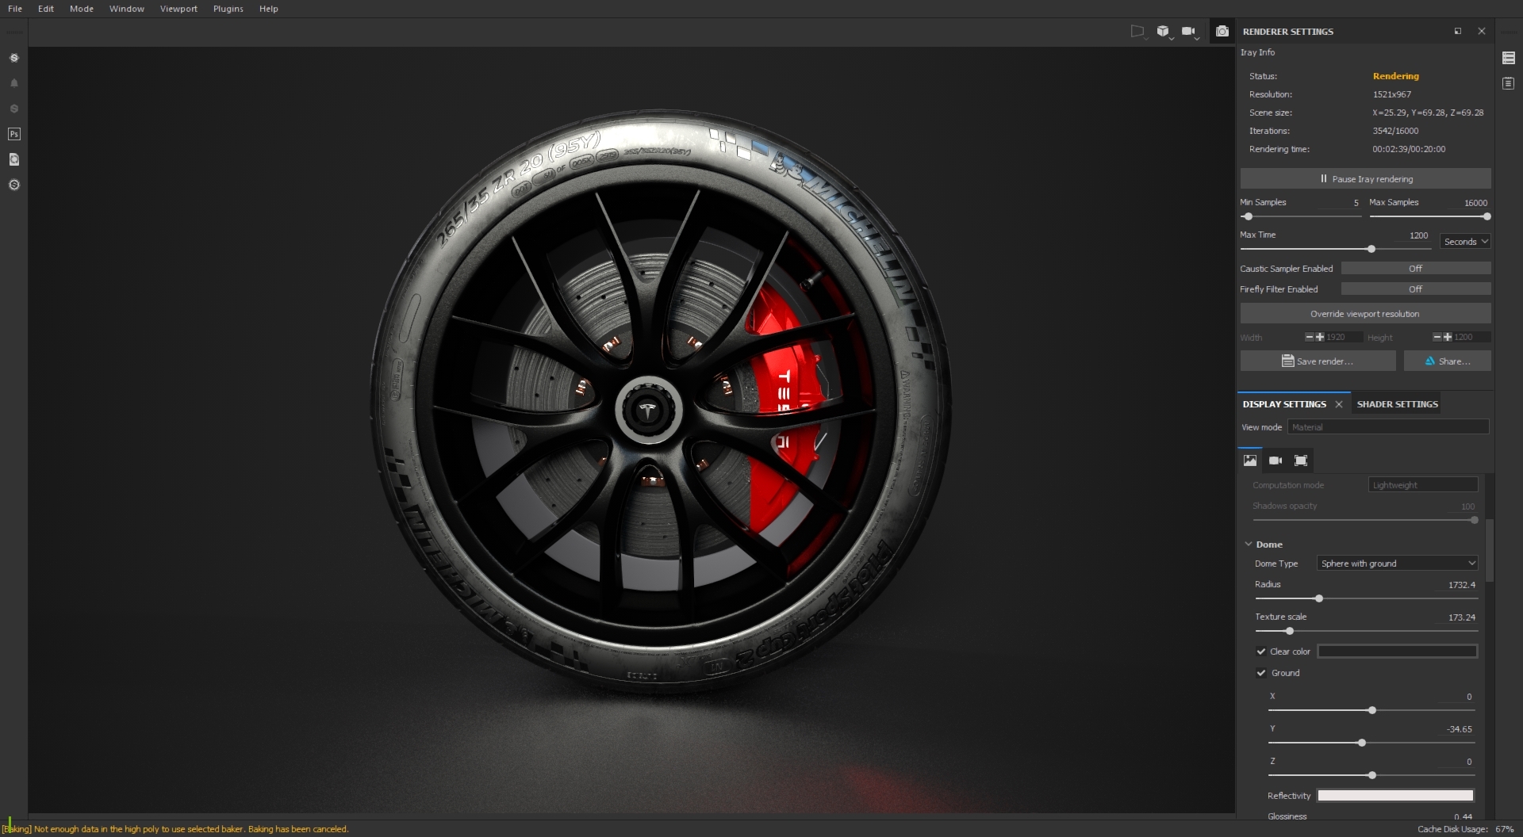1523x837 pixels.
Task: Pick the Reflectivity color swatch
Action: point(1395,796)
